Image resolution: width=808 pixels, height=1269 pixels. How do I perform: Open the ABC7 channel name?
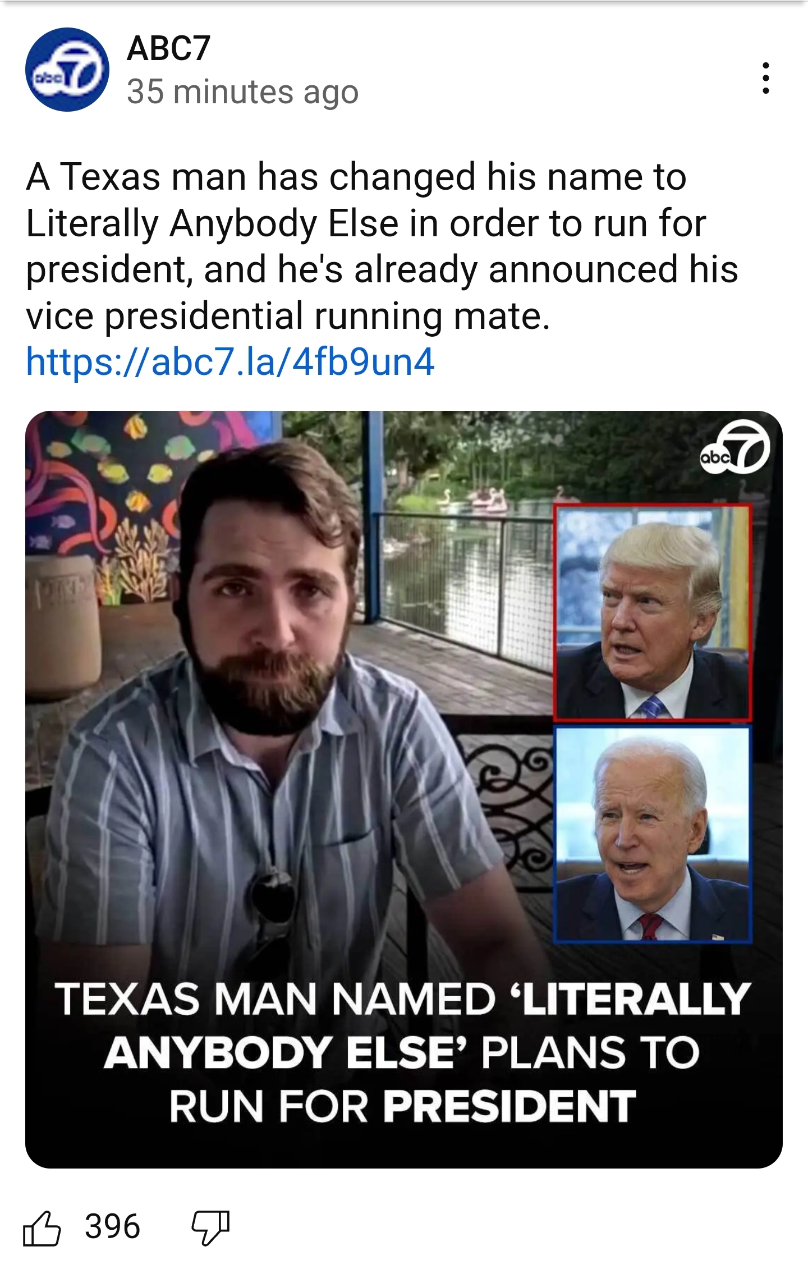168,48
